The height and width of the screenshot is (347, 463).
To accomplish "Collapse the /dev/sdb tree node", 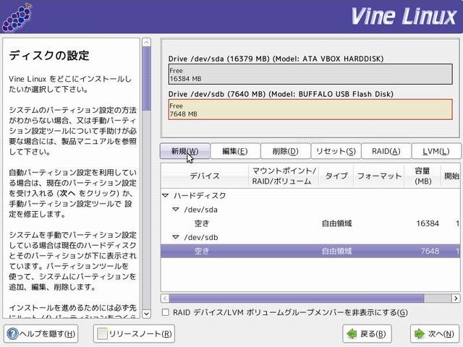I will click(175, 237).
